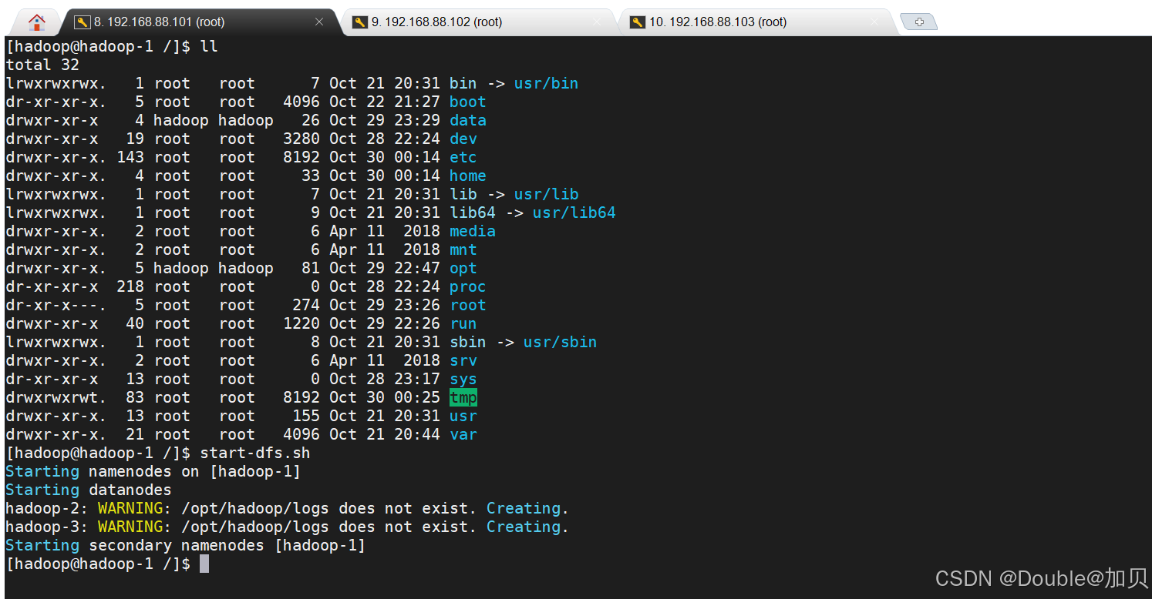Click the yellow WARNING on the hadoop-2 line

(x=130, y=508)
